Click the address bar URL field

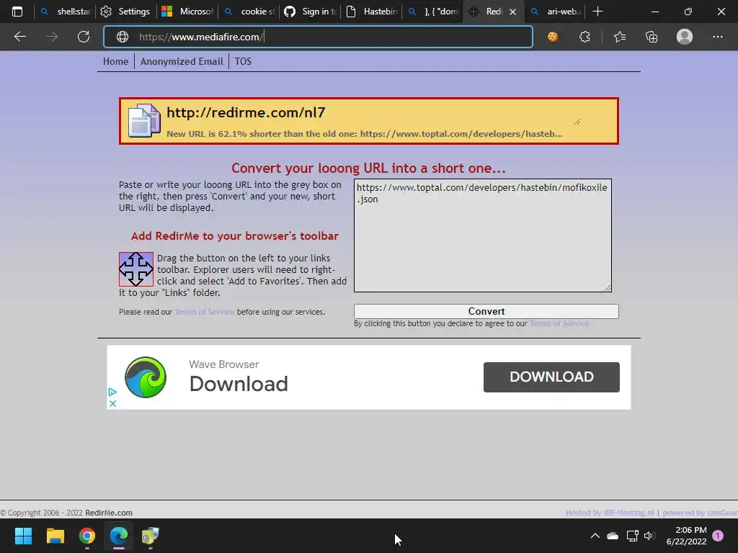click(318, 37)
